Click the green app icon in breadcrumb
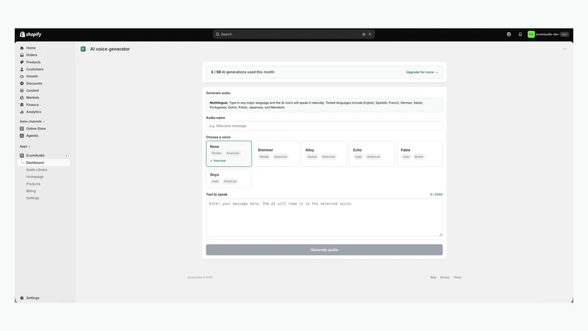 click(83, 49)
